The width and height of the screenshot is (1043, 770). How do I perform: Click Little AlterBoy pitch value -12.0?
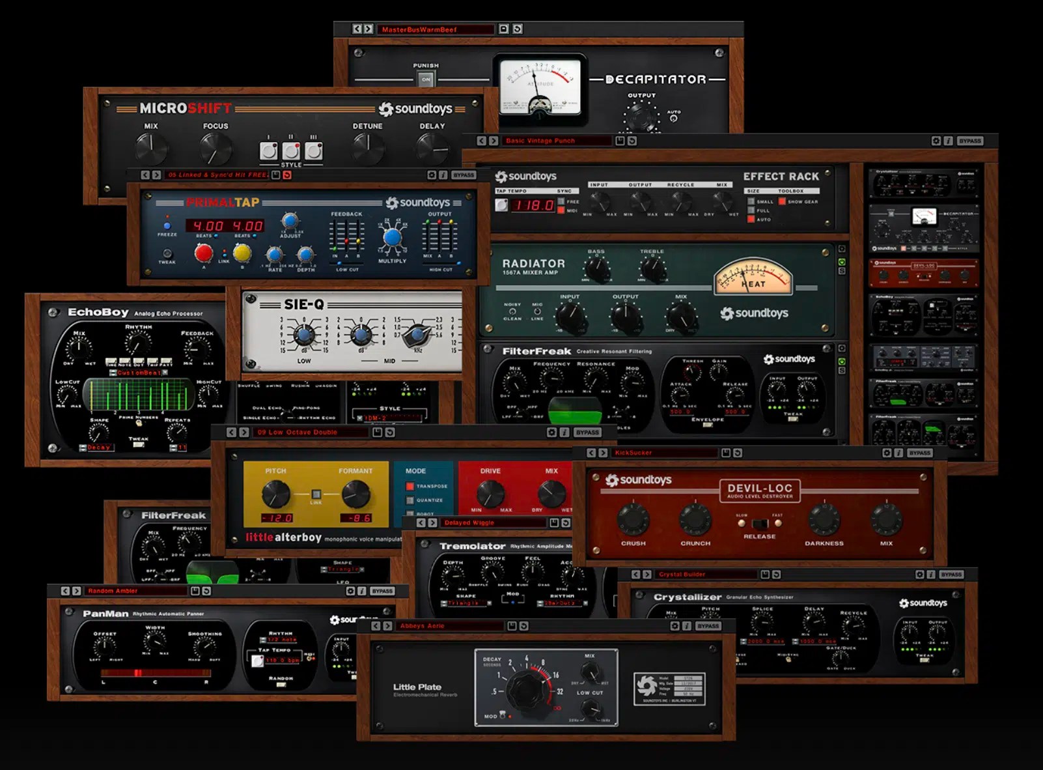(277, 518)
